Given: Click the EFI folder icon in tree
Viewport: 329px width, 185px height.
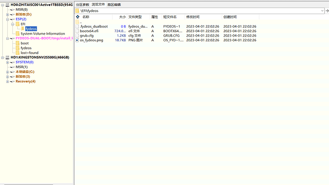Looking at the screenshot, I should click(x=18, y=24).
